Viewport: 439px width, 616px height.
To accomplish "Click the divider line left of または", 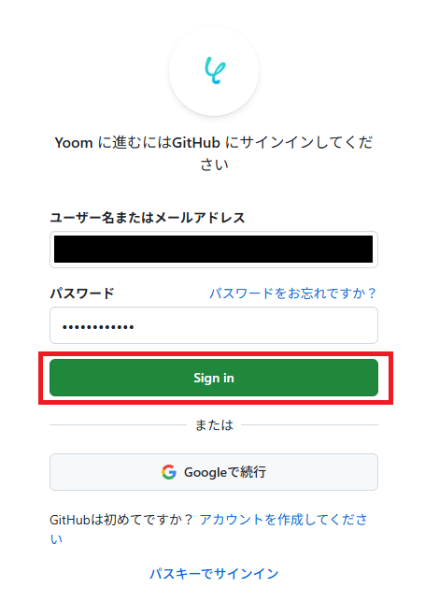I will (118, 424).
